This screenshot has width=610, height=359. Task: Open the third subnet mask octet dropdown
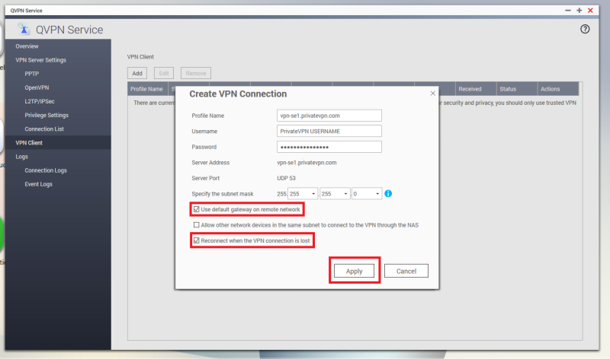tap(335, 193)
